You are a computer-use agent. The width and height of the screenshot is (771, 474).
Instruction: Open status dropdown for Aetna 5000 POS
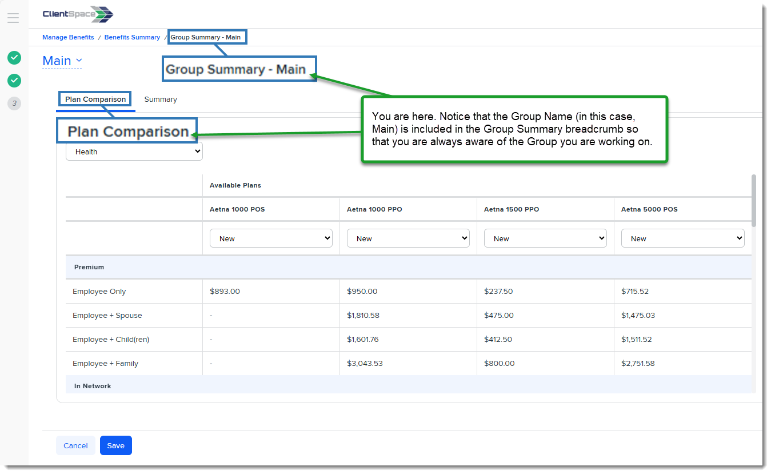tap(682, 238)
